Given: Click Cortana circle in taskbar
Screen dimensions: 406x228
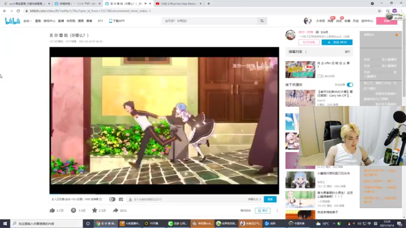Looking at the screenshot, I should (x=88, y=223).
